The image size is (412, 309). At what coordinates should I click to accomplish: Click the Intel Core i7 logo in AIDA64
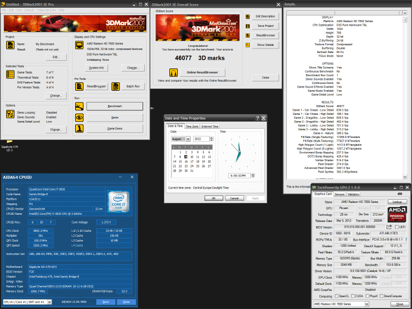pos(118,201)
